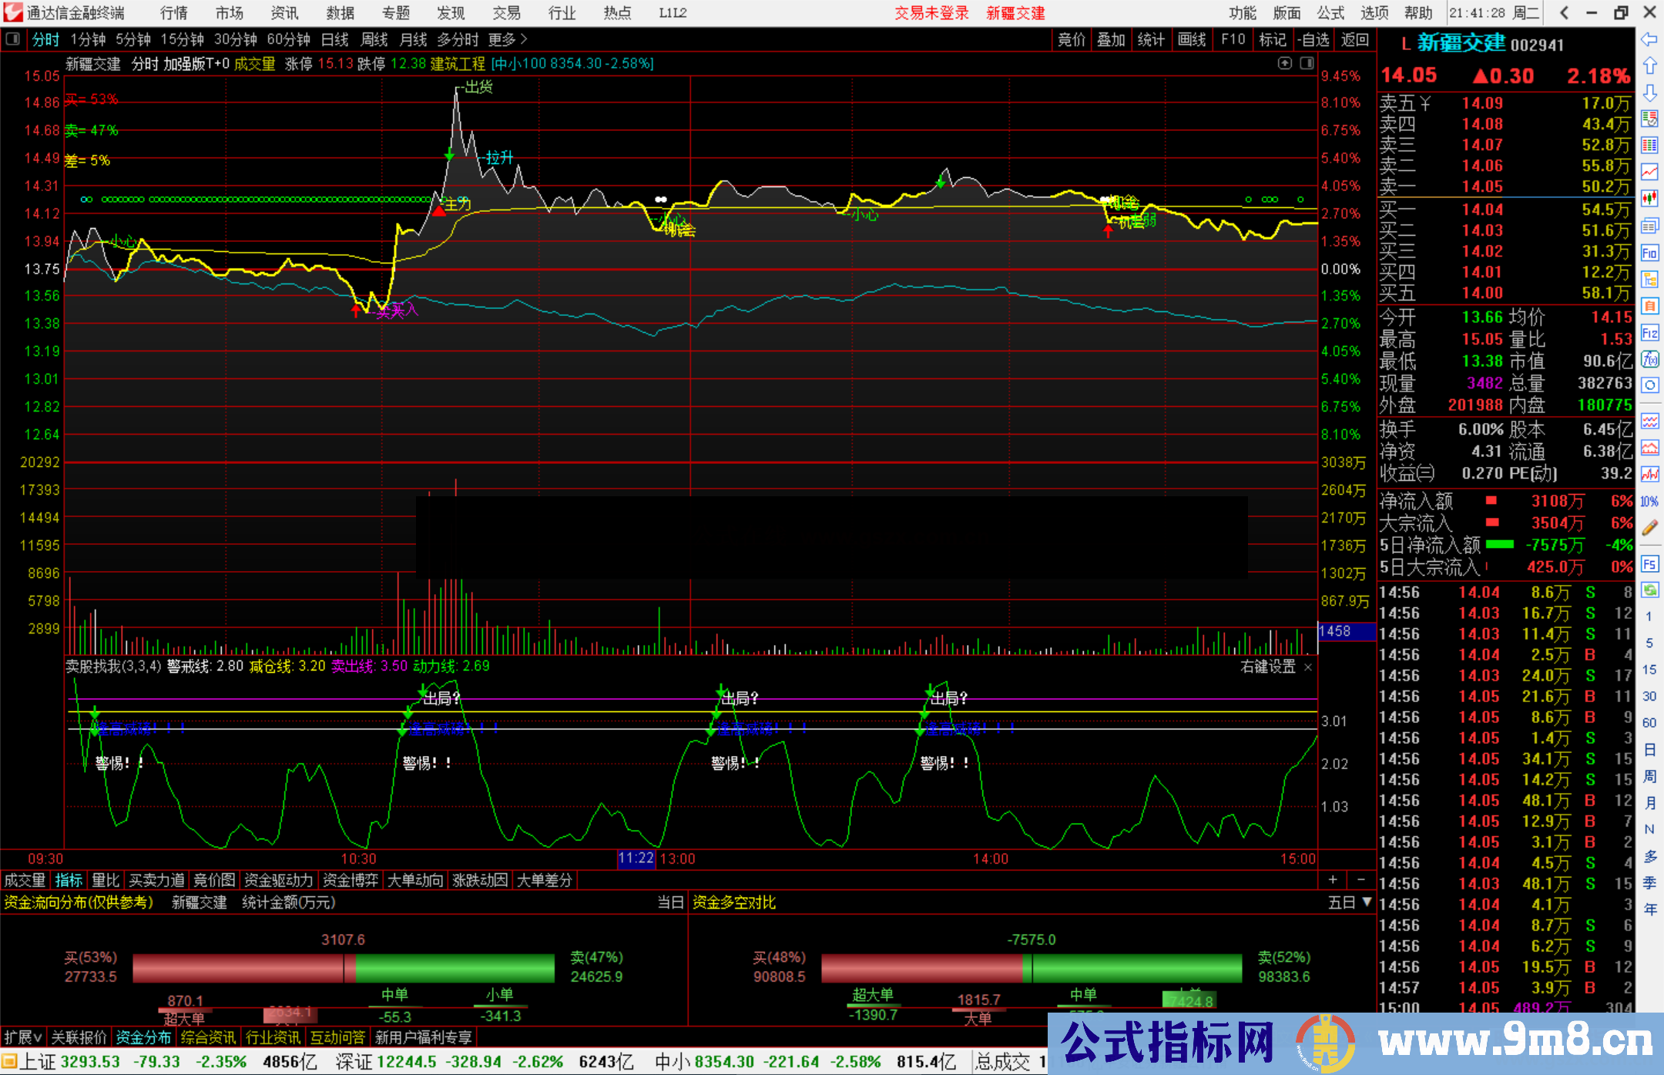The width and height of the screenshot is (1664, 1075).
Task: Select the pencil drawing icon in sidebar
Action: point(1649,528)
